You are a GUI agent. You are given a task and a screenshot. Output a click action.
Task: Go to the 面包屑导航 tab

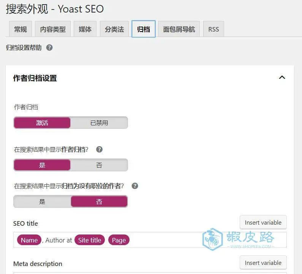179,29
